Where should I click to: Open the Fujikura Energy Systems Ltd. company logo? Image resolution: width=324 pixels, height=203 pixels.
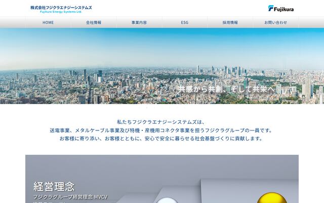61,9
